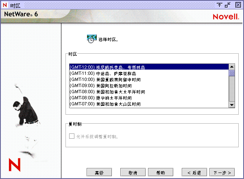Screen dimensions: 244x179
Task: Proceed with the 下一步 > button
Action: pos(222,172)
